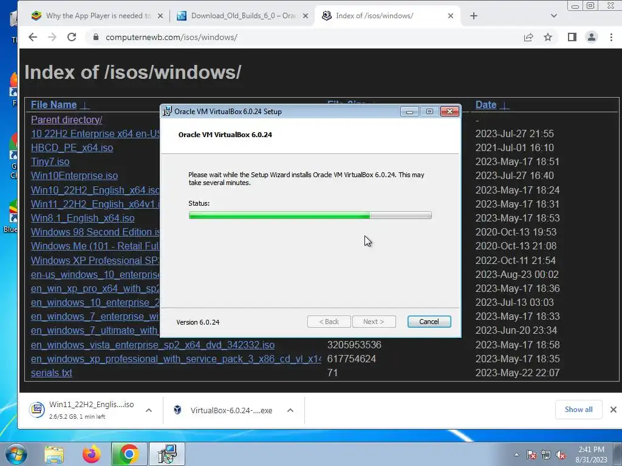Screen dimensions: 622x466
Task: Click Cancel in VirtualBox Setup
Action: [x=429, y=322]
